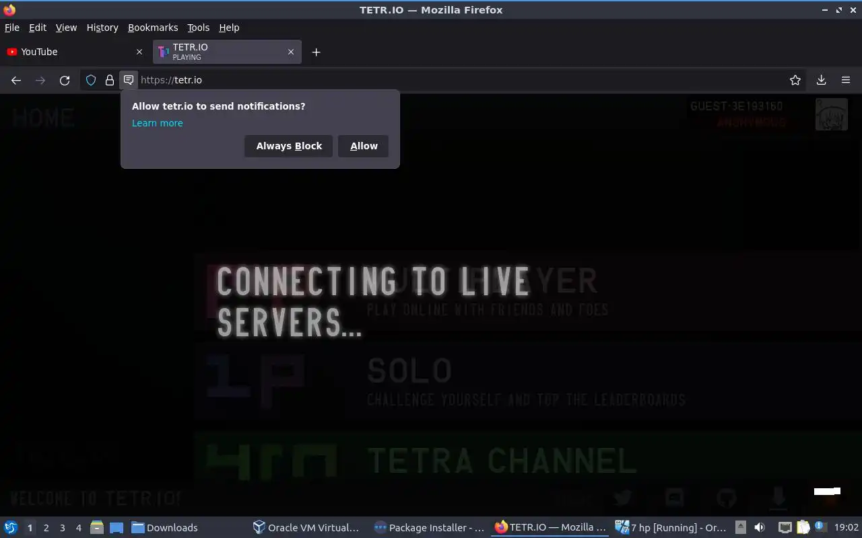
Task: Open the file manager taskbar launcher
Action: [96, 528]
